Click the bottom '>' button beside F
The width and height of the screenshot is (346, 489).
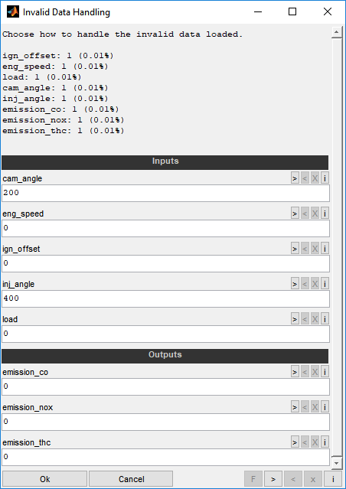[273, 479]
